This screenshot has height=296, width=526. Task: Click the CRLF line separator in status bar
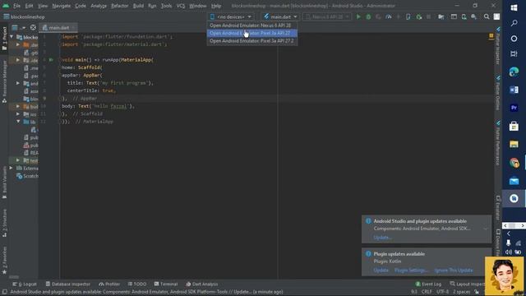[427, 292]
